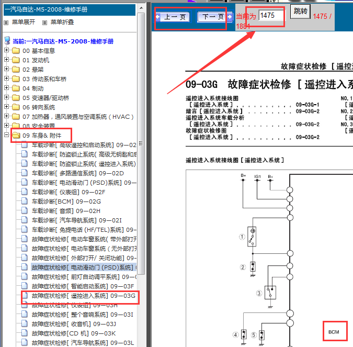Expand the 07 加热器 HVAC folder

pos(6,116)
